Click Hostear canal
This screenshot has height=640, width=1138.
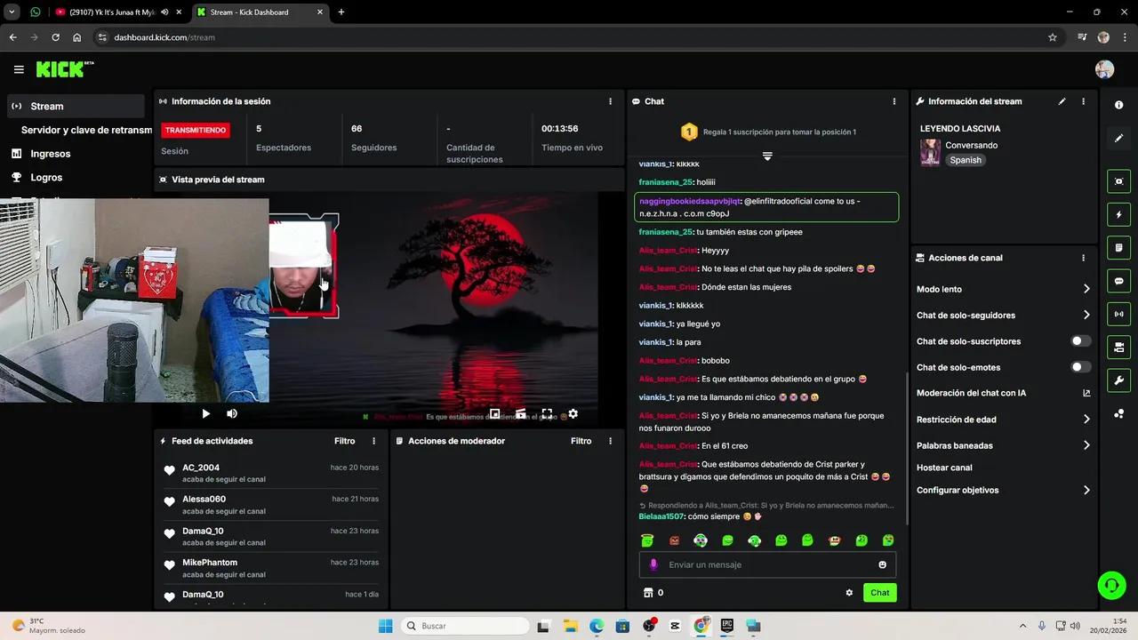(x=944, y=468)
